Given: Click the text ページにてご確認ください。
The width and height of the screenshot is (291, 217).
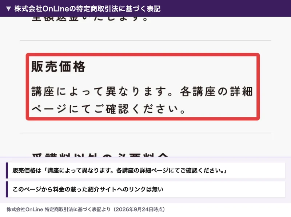Looking at the screenshot, I should click(108, 109).
